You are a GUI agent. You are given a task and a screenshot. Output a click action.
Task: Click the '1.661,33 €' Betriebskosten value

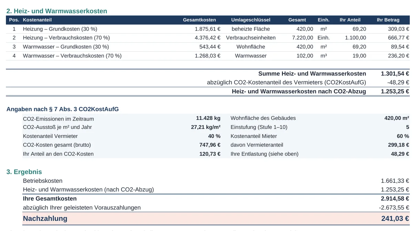(x=395, y=181)
